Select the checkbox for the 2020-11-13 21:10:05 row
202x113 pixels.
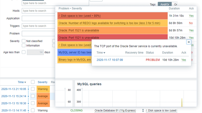33,89
